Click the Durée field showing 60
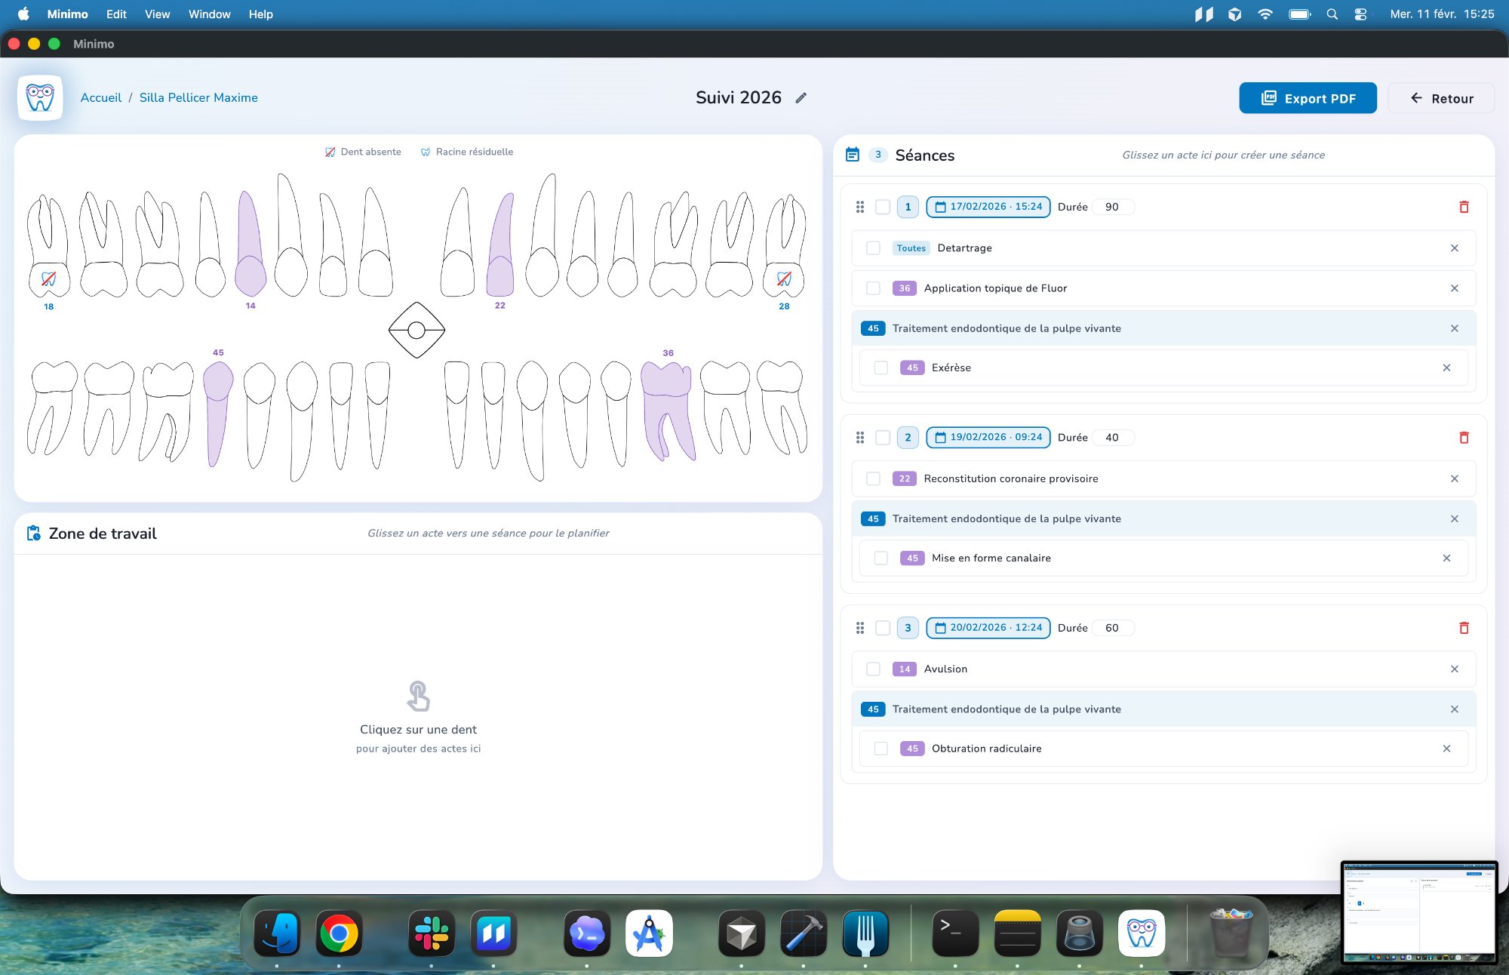This screenshot has height=975, width=1509. [1112, 628]
